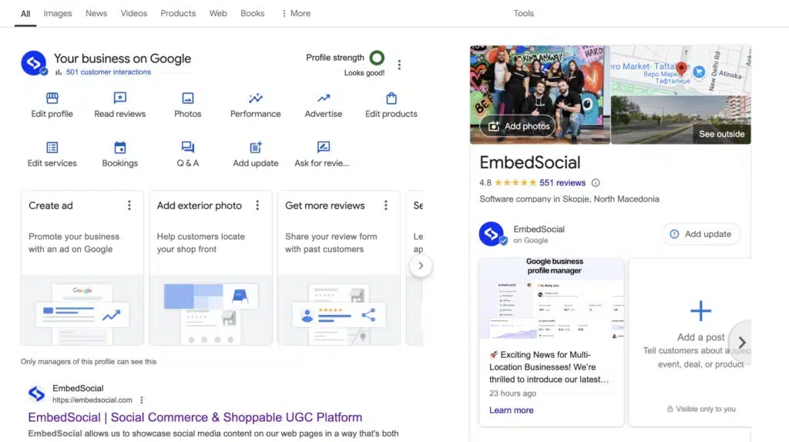The image size is (789, 442).
Task: Select the All search tab
Action: click(x=25, y=14)
